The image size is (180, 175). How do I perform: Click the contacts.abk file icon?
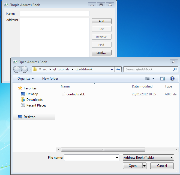[x=63, y=94]
